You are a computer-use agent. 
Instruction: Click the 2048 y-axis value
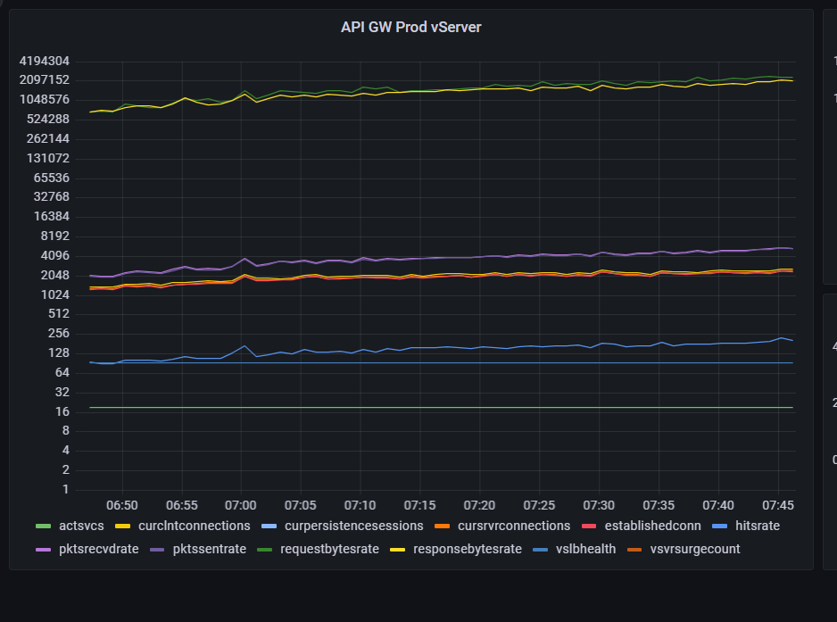[55, 275]
